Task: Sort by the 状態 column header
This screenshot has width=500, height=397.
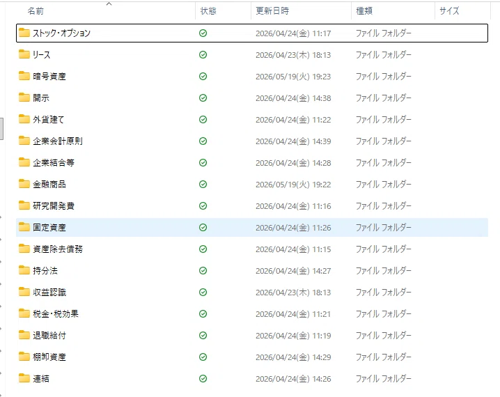Action: pos(208,11)
